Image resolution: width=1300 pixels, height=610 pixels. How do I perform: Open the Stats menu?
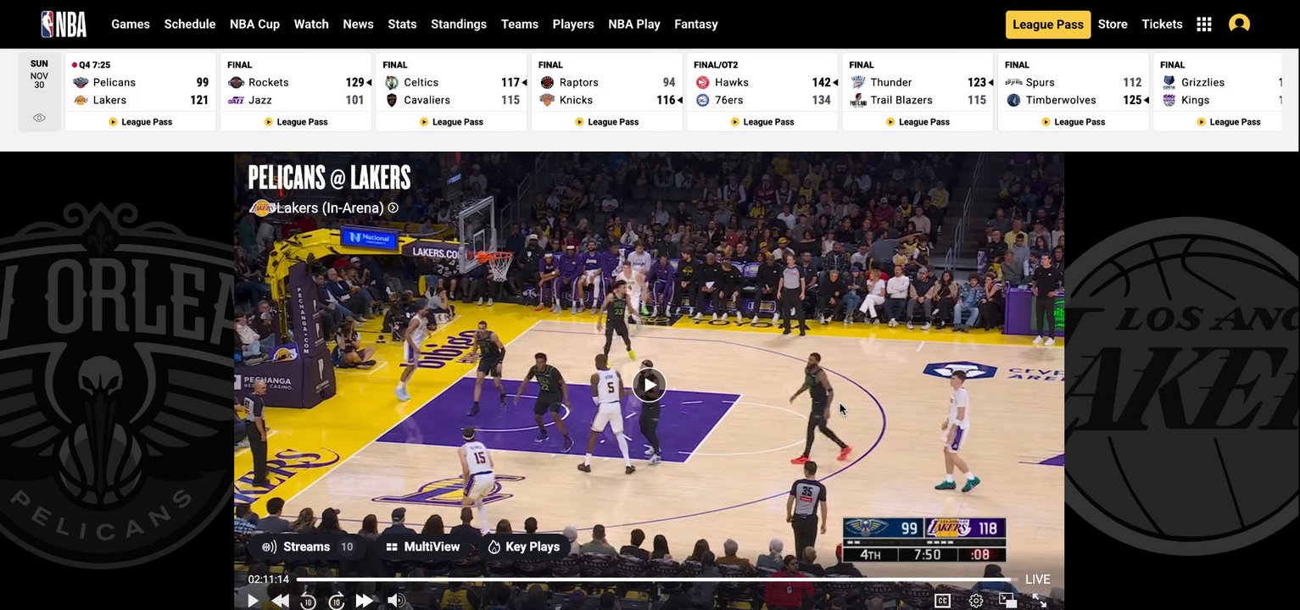(x=402, y=25)
